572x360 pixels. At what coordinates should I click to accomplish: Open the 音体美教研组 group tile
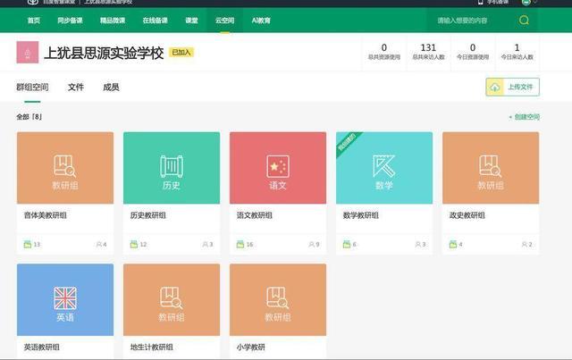65,169
